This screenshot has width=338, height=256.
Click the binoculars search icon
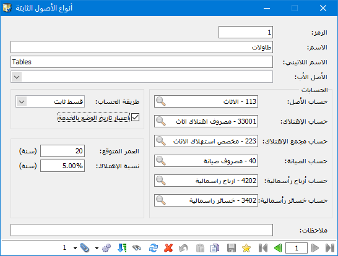pyautogui.click(x=137, y=248)
